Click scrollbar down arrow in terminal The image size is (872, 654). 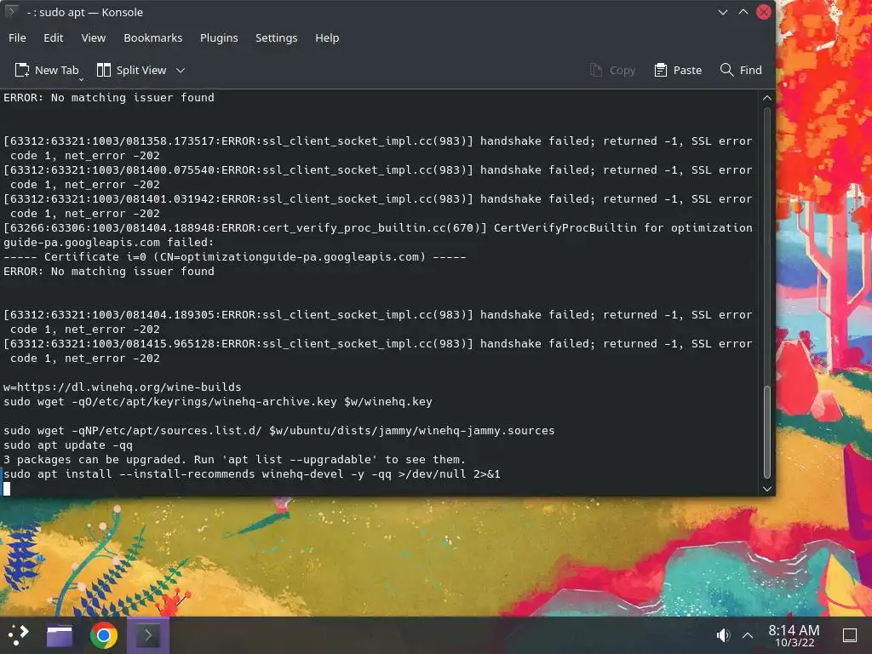tap(767, 489)
